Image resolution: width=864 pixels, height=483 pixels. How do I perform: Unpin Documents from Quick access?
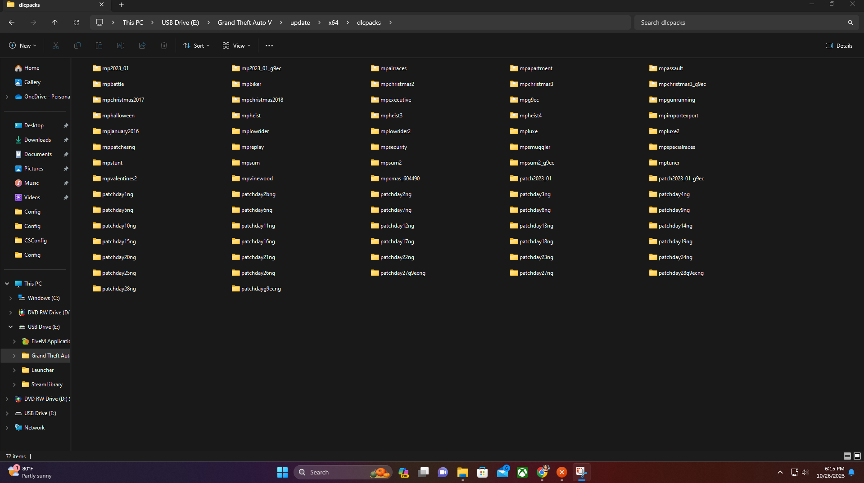coord(66,154)
